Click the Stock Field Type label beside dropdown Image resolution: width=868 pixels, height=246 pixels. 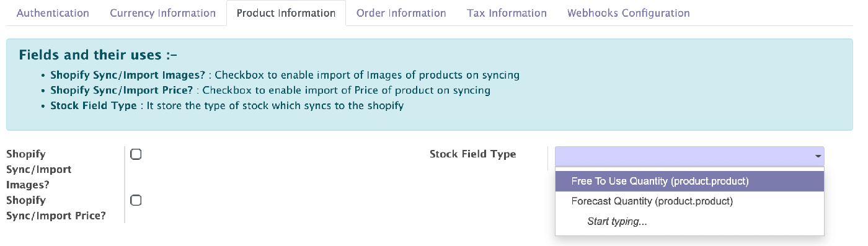pyautogui.click(x=472, y=154)
